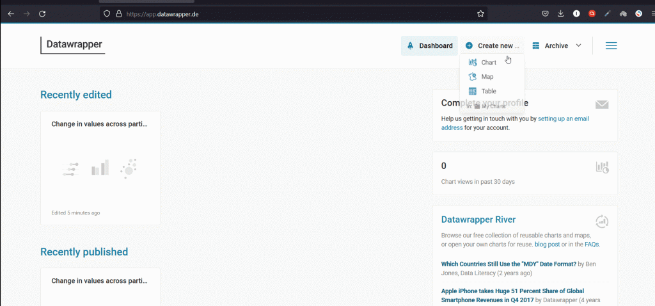Image resolution: width=655 pixels, height=306 pixels.
Task: Click the Dashboard rocket icon
Action: point(410,45)
